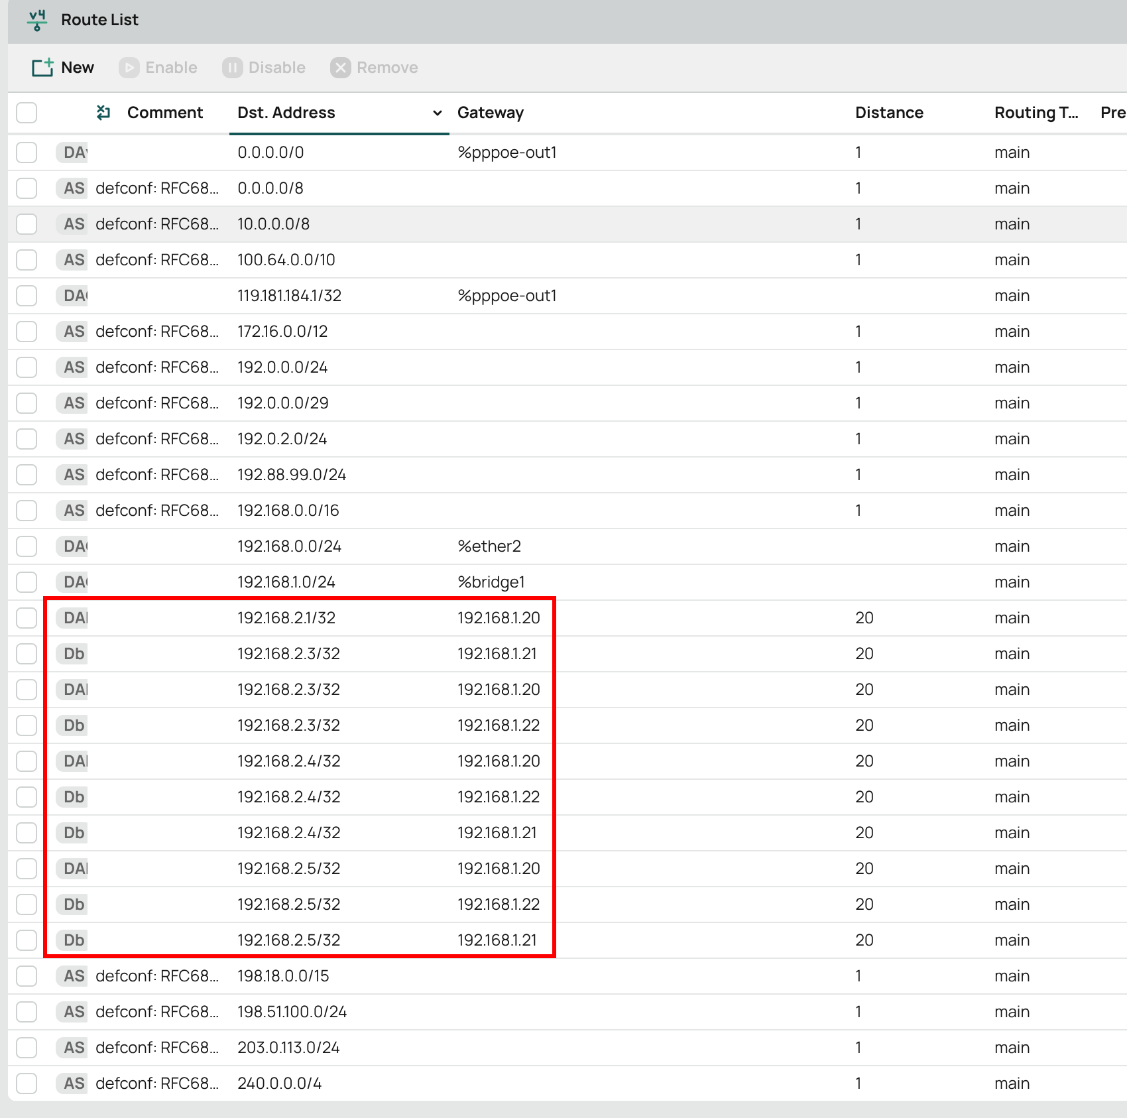Click the Enable button
The image size is (1127, 1118).
point(158,68)
